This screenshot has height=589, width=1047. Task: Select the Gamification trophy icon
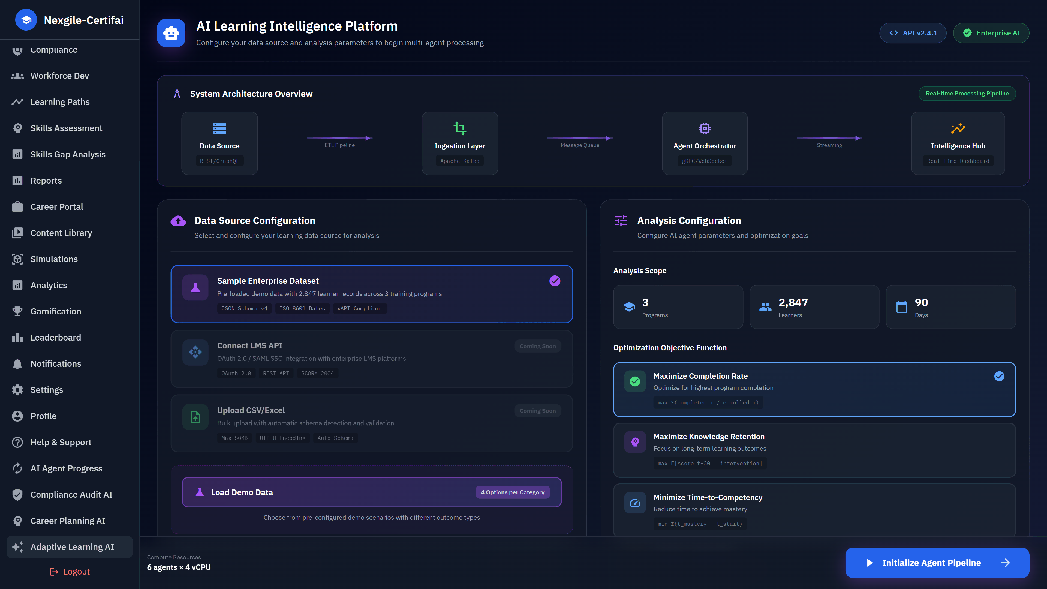17,311
